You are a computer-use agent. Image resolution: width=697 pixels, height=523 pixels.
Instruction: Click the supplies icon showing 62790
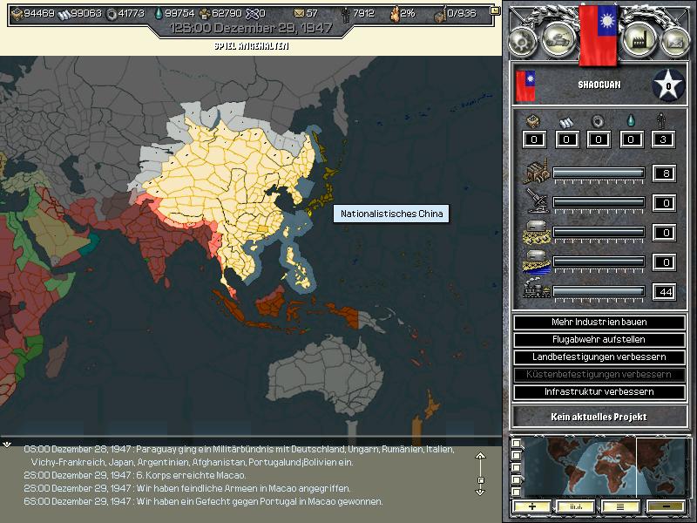pos(205,14)
